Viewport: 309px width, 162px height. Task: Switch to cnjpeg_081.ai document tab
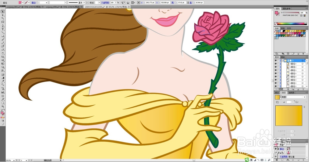tap(24, 7)
